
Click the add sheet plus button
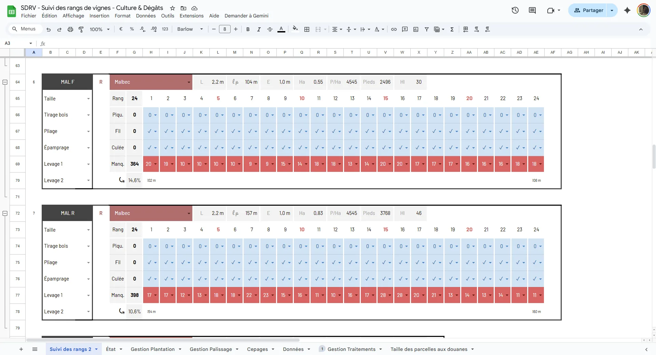(x=21, y=349)
